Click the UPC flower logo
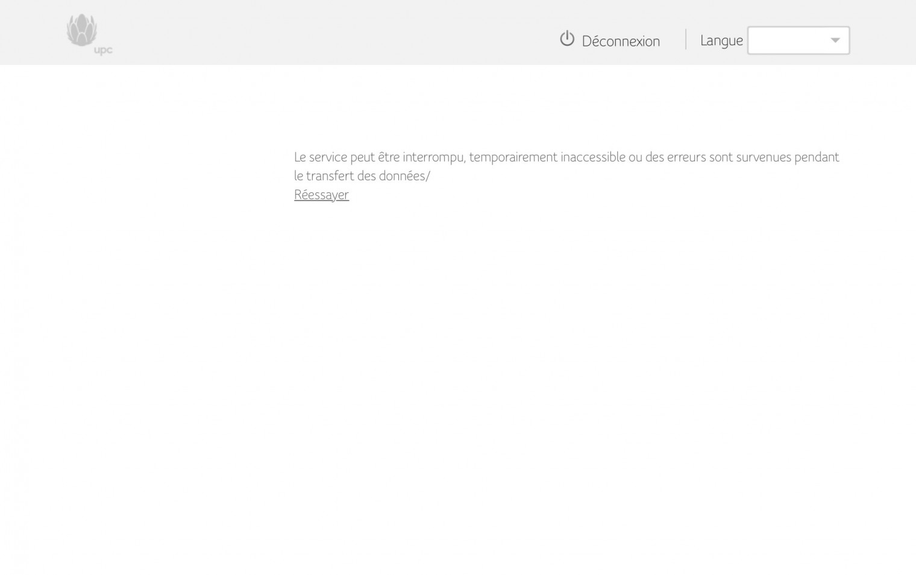916x575 pixels. tap(82, 30)
